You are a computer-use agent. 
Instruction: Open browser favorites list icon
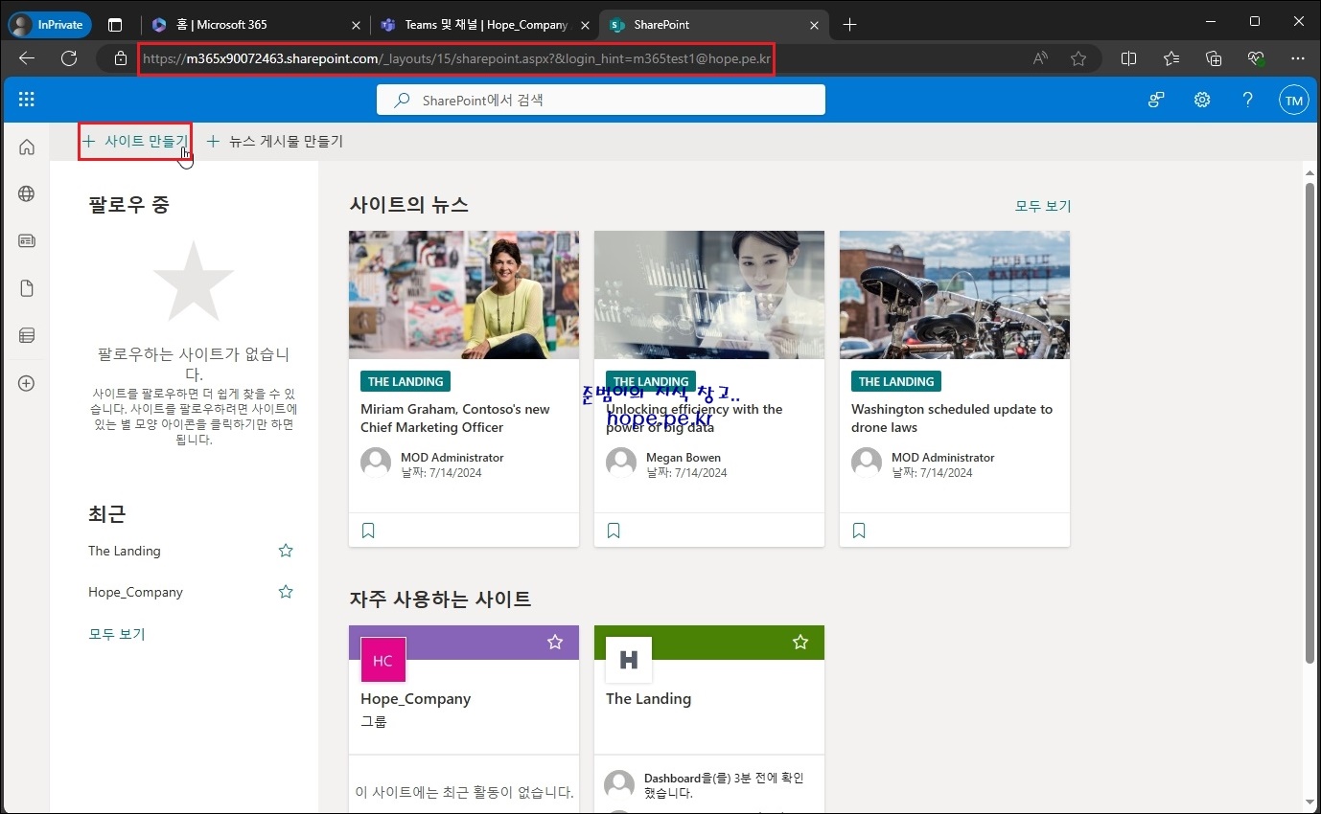1171,58
